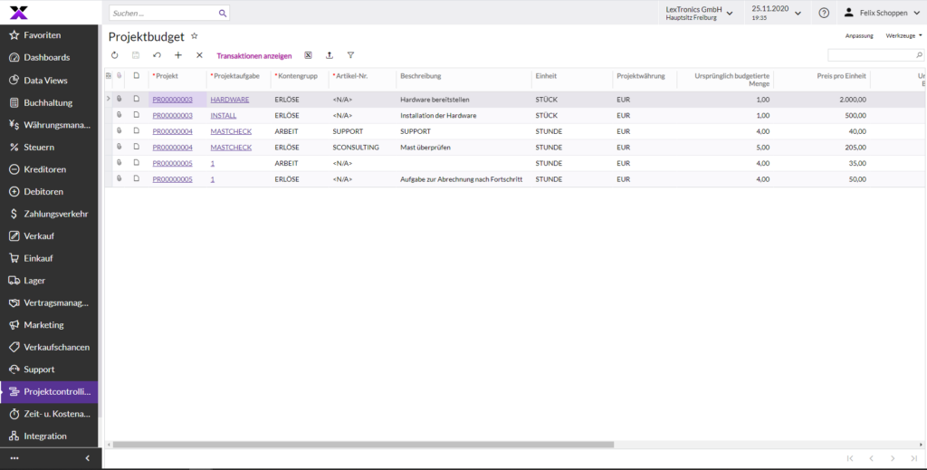Click the magnifier in Suchen box
Viewport: 927px width, 470px height.
(223, 13)
